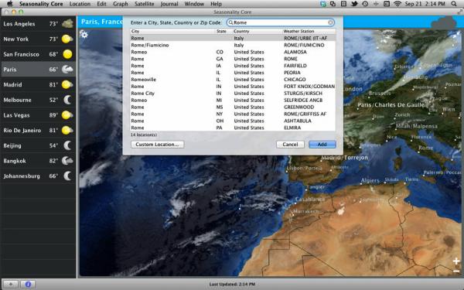Select the Rome City IN result

coord(233,94)
